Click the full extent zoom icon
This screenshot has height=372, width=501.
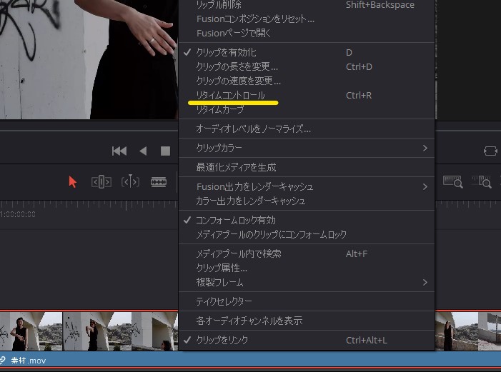(453, 181)
